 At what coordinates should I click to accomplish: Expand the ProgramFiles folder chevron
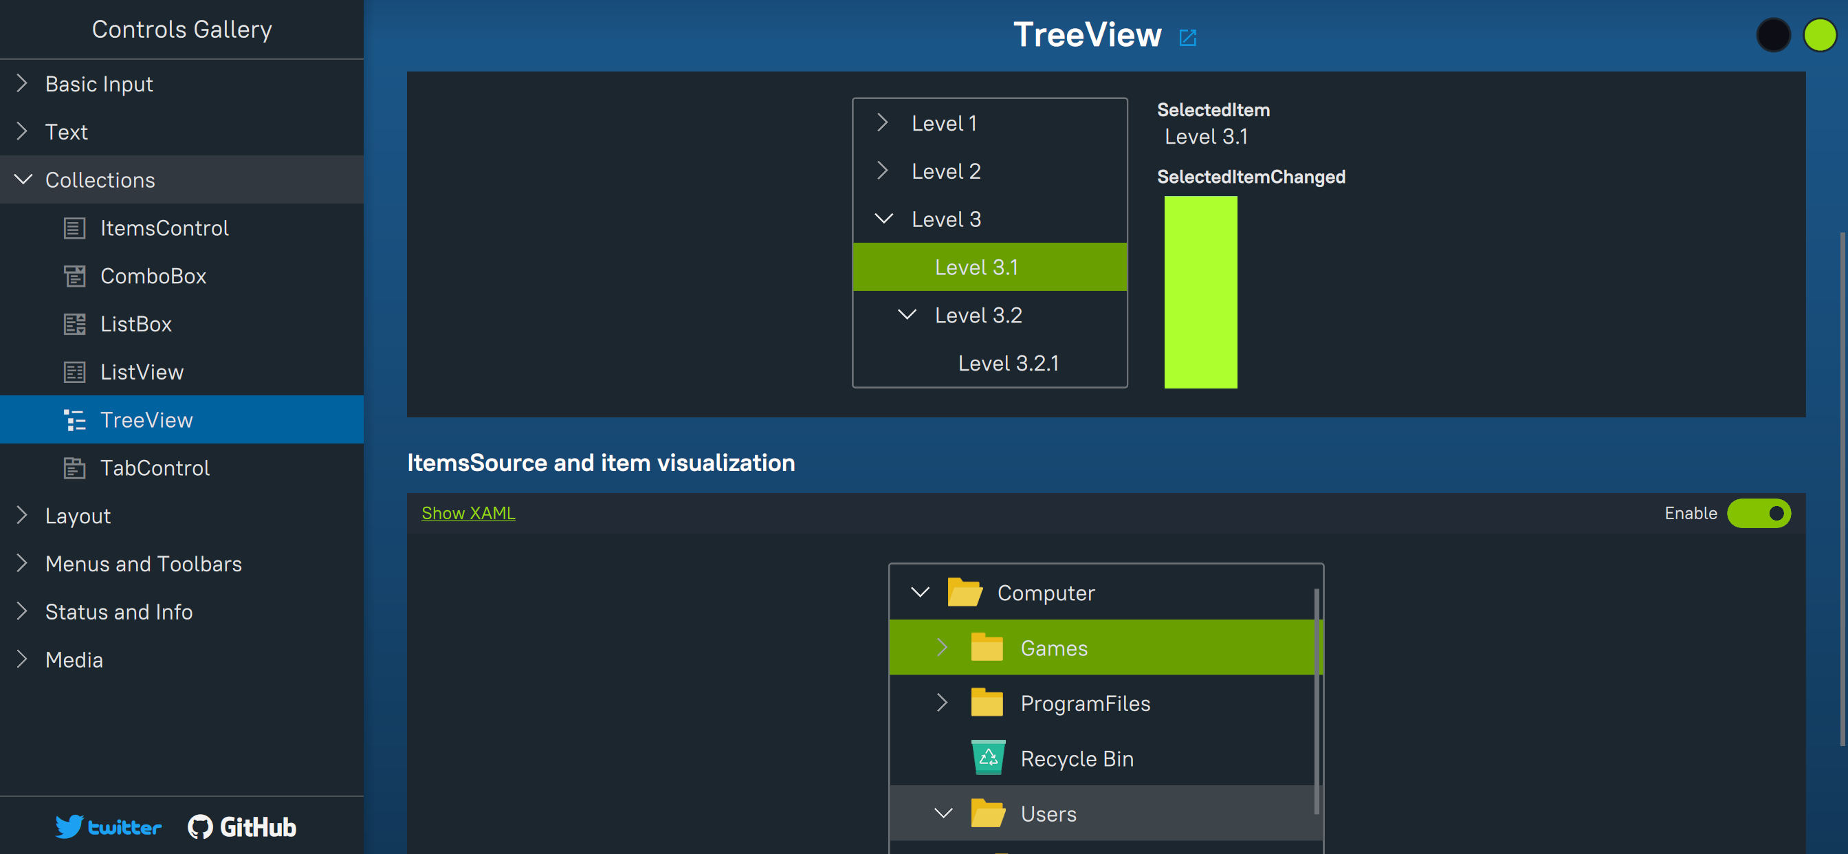[942, 703]
